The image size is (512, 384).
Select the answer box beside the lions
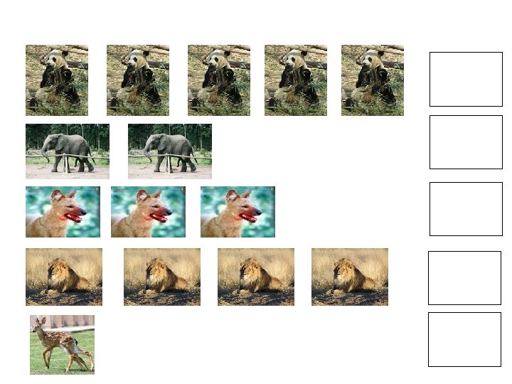pyautogui.click(x=464, y=278)
